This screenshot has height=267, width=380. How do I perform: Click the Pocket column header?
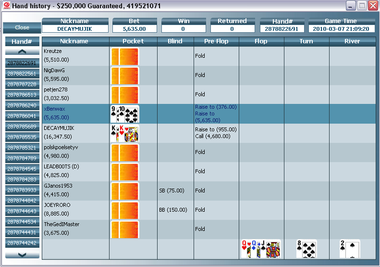point(133,41)
